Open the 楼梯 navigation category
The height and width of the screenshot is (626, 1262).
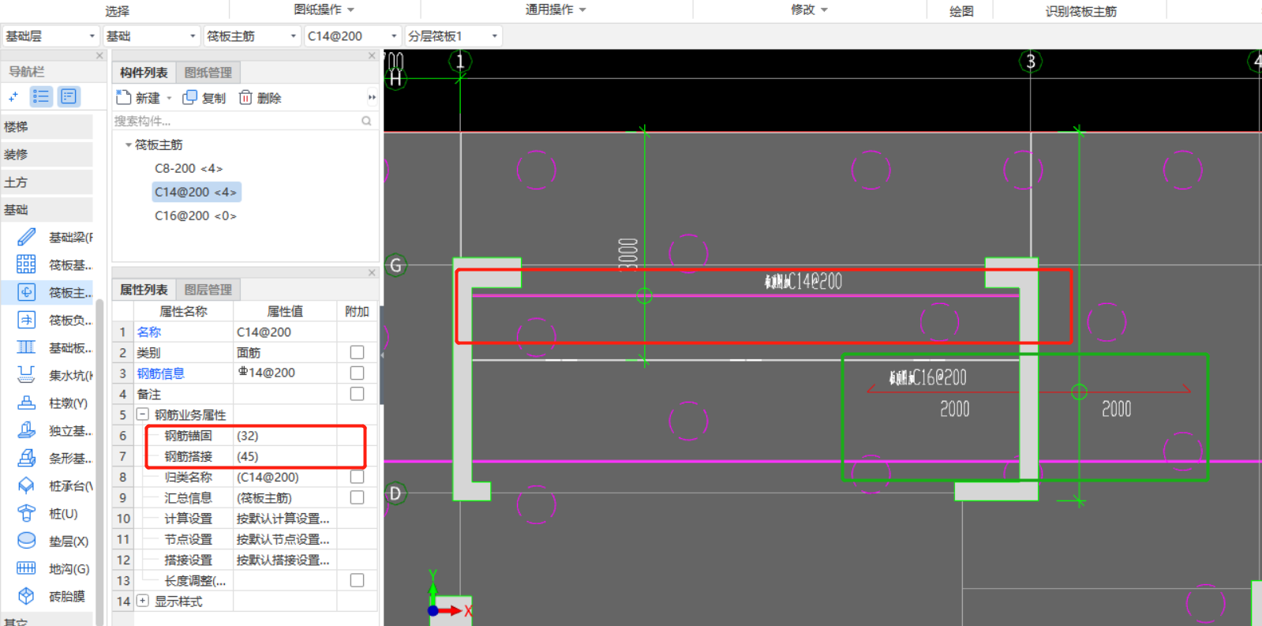[47, 126]
